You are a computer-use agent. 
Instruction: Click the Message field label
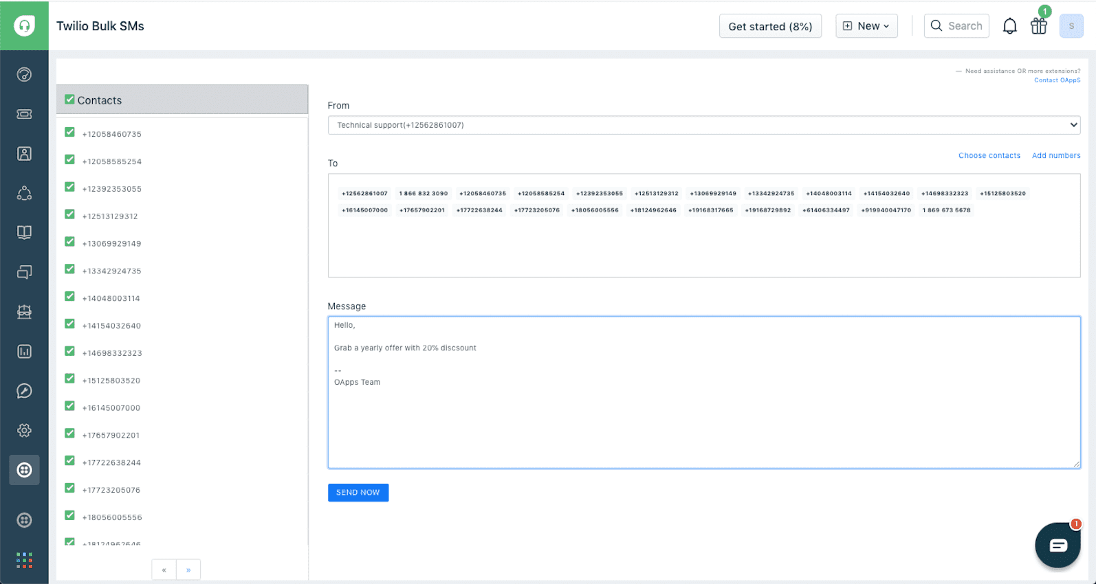coord(347,306)
